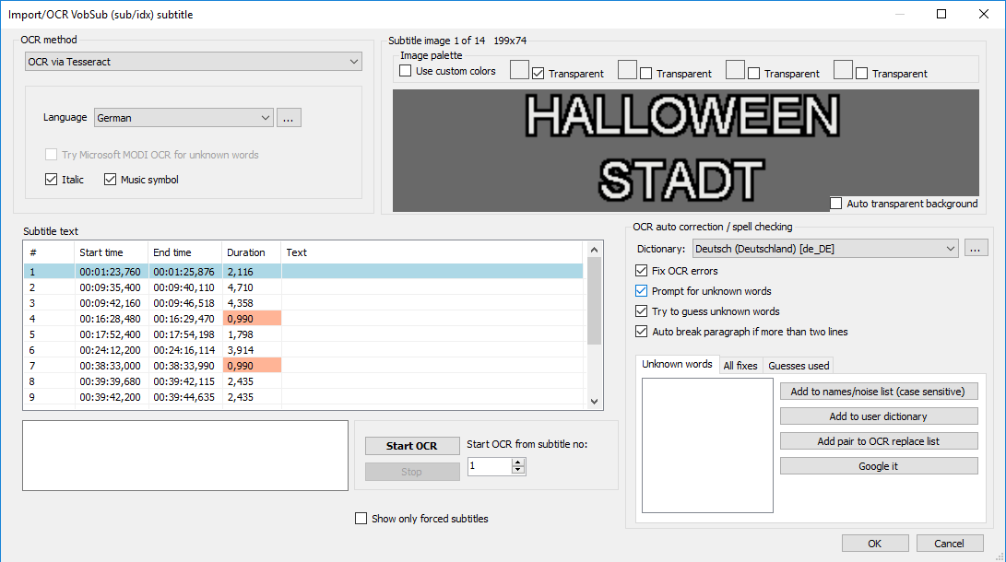This screenshot has height=562, width=1006.
Task: Click the OK button
Action: (874, 544)
